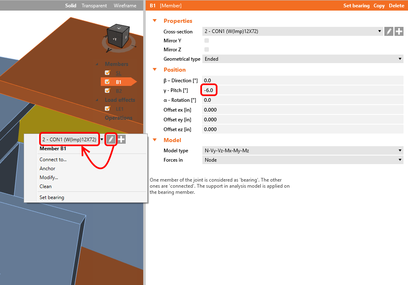The height and width of the screenshot is (285, 408).
Task: Click Copy in the header bar
Action: click(x=379, y=5)
